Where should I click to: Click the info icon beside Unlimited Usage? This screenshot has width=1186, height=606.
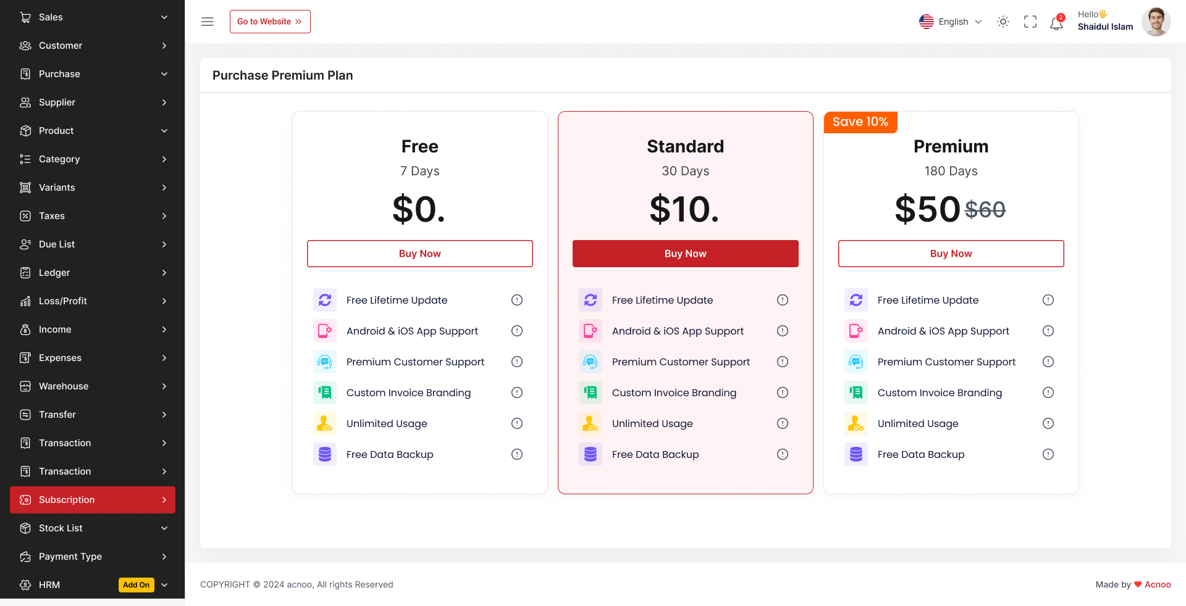517,423
